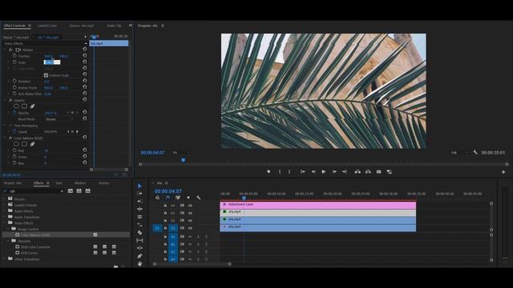
Task: Open the panel overflow double-arrow menu
Action: point(130,25)
